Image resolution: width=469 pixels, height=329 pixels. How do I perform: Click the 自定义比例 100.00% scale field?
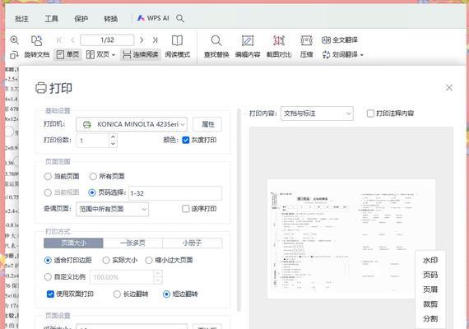(x=122, y=277)
